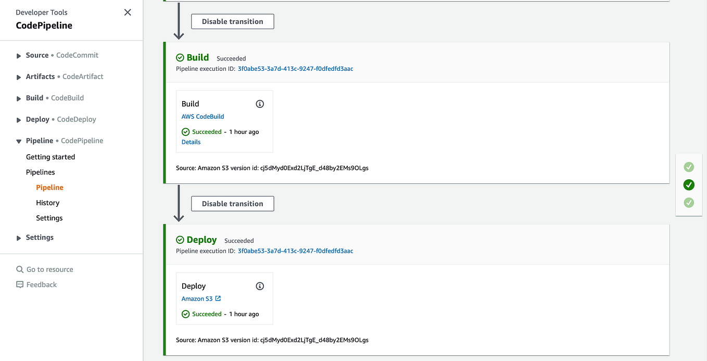The height and width of the screenshot is (361, 707).
Task: Click the Details link under the Build action
Action: [x=191, y=142]
